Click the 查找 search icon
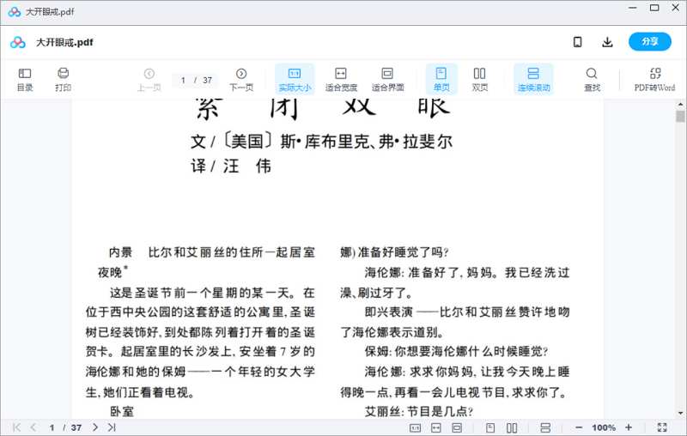Viewport: 687px width, 436px height. coord(592,79)
